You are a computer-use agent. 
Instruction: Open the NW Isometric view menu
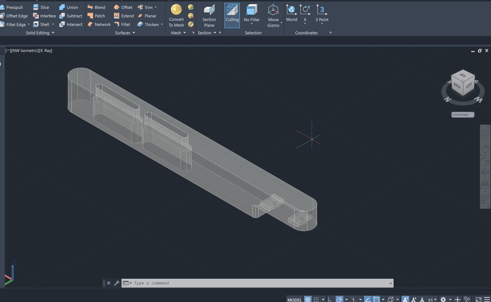click(24, 51)
